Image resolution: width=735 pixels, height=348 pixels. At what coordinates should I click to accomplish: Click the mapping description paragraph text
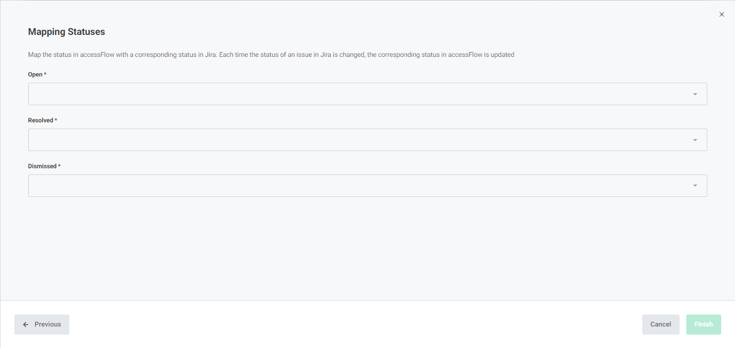pos(271,55)
